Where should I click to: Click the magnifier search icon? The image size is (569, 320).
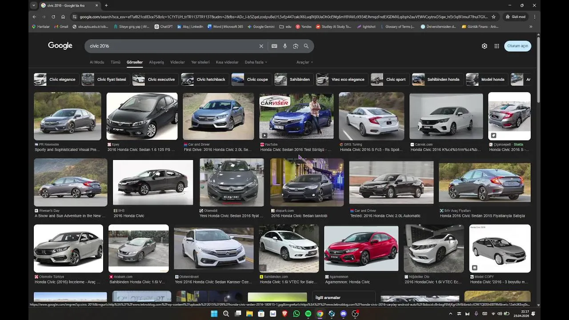tap(306, 46)
